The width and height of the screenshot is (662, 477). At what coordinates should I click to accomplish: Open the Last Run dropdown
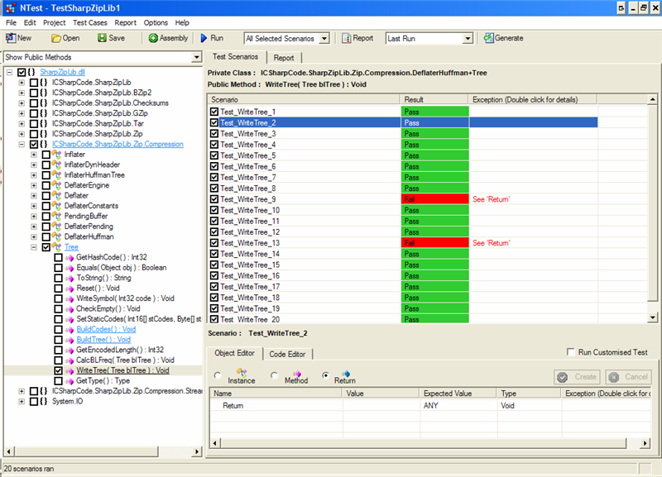coord(468,39)
